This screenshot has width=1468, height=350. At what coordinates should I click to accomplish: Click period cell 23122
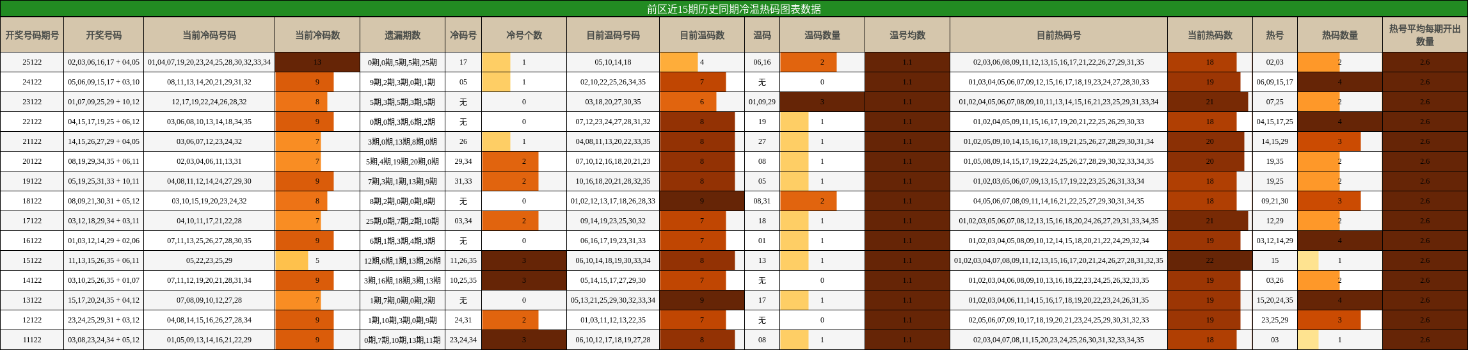coord(32,102)
